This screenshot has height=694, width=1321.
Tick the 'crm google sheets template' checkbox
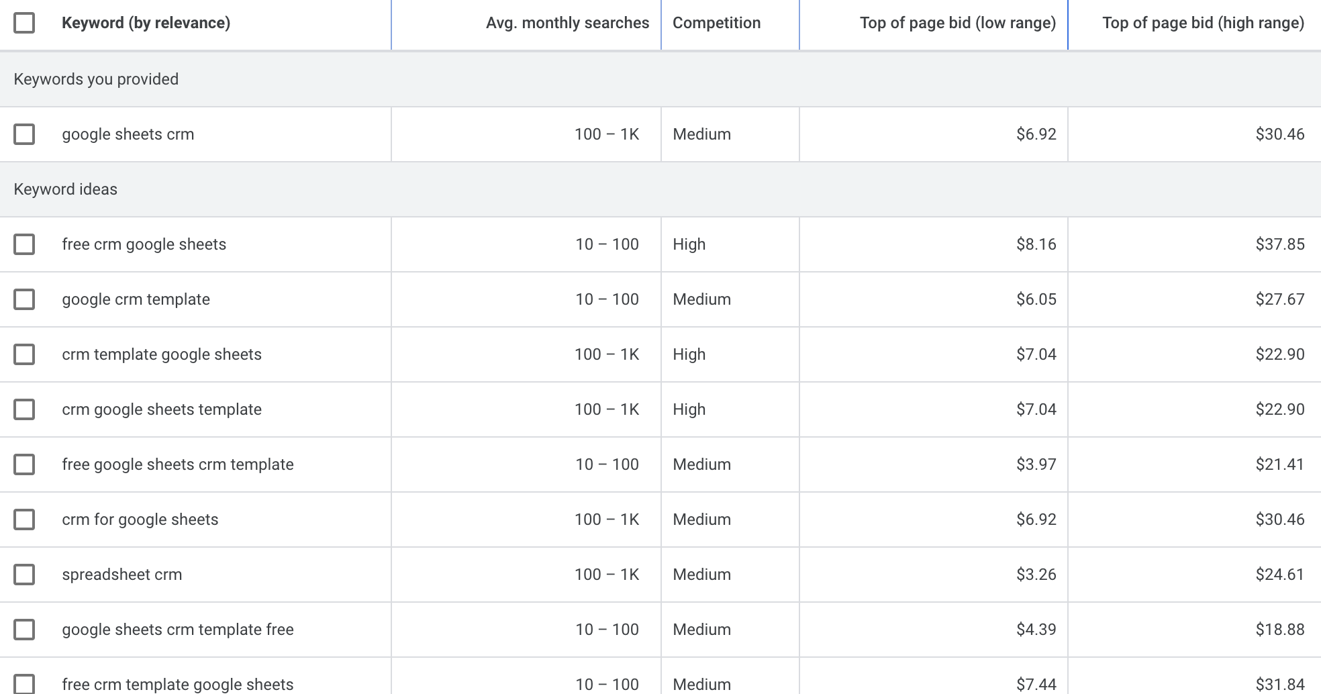coord(24,409)
